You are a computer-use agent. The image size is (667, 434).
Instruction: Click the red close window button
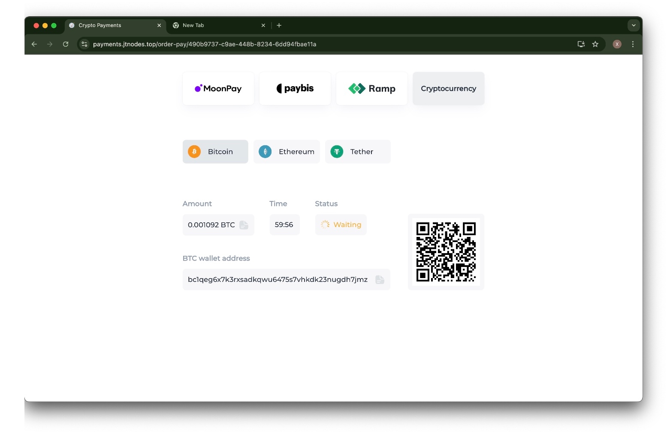[36, 26]
